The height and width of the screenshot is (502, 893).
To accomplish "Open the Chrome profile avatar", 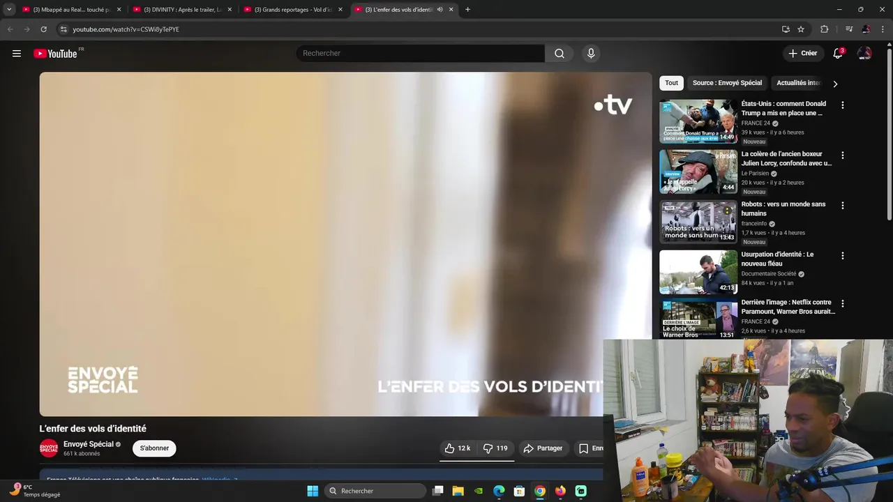I will click(866, 29).
